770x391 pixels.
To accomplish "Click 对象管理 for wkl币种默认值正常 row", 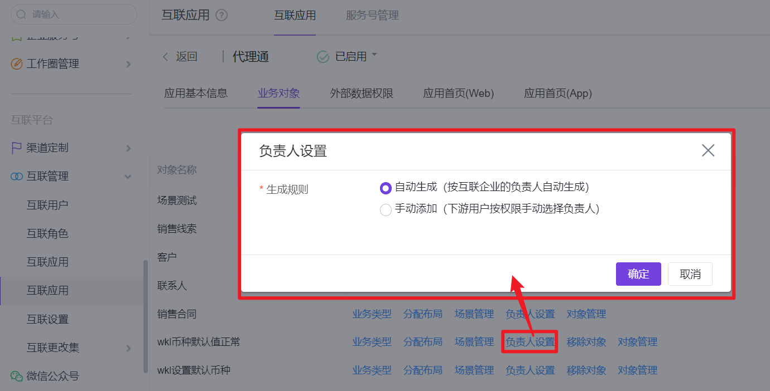I will tap(637, 342).
